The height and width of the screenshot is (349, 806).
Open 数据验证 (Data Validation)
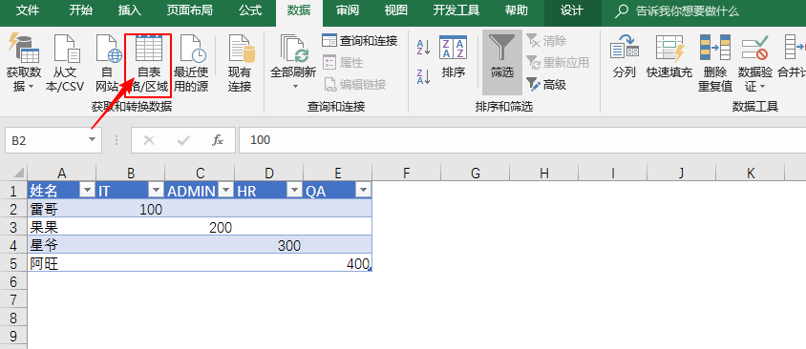click(754, 63)
